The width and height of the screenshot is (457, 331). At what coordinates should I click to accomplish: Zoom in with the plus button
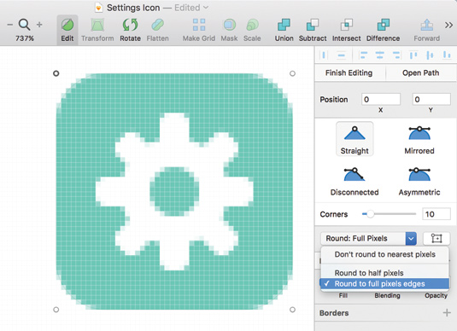tap(39, 25)
